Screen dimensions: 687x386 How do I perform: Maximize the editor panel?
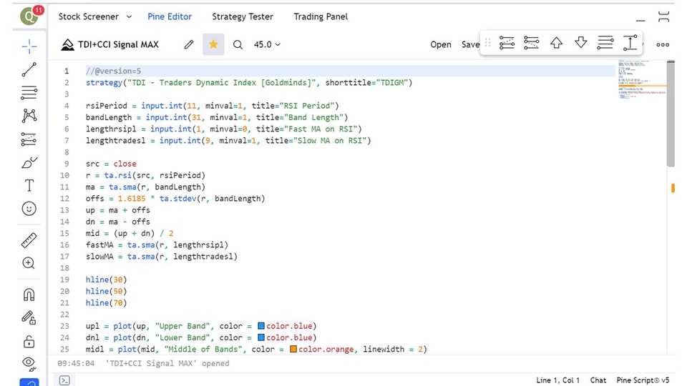coord(664,16)
